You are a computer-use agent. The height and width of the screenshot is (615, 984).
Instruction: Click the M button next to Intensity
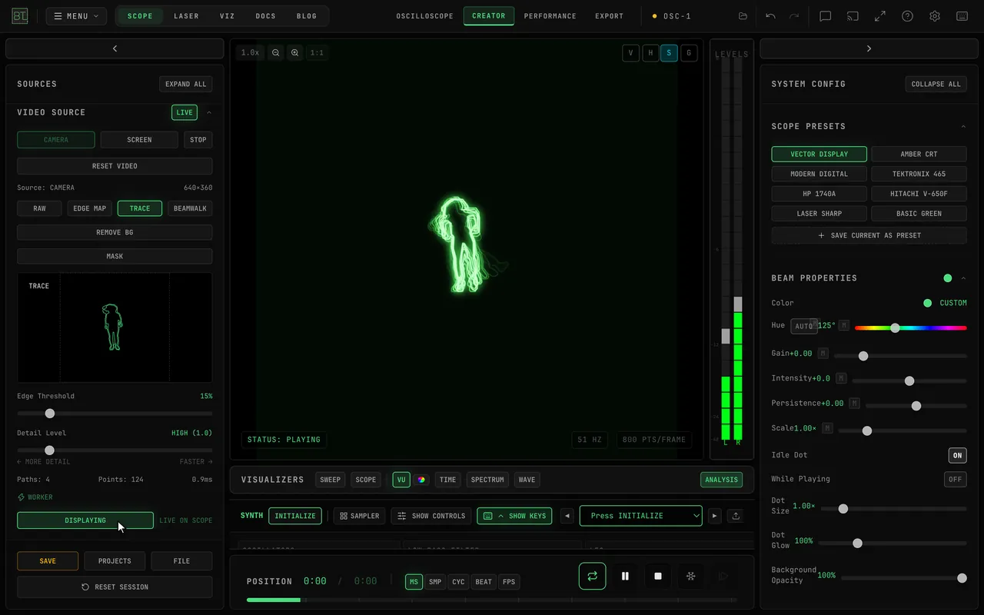click(x=841, y=378)
